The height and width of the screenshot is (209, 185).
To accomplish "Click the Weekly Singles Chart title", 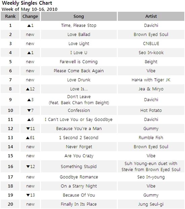I will 27,3.
